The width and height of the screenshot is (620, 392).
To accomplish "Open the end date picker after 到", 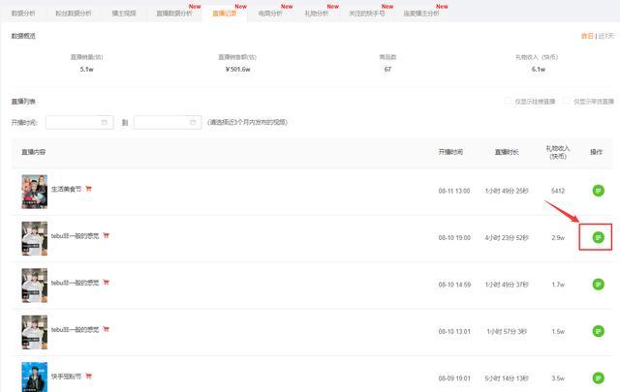I will (168, 123).
